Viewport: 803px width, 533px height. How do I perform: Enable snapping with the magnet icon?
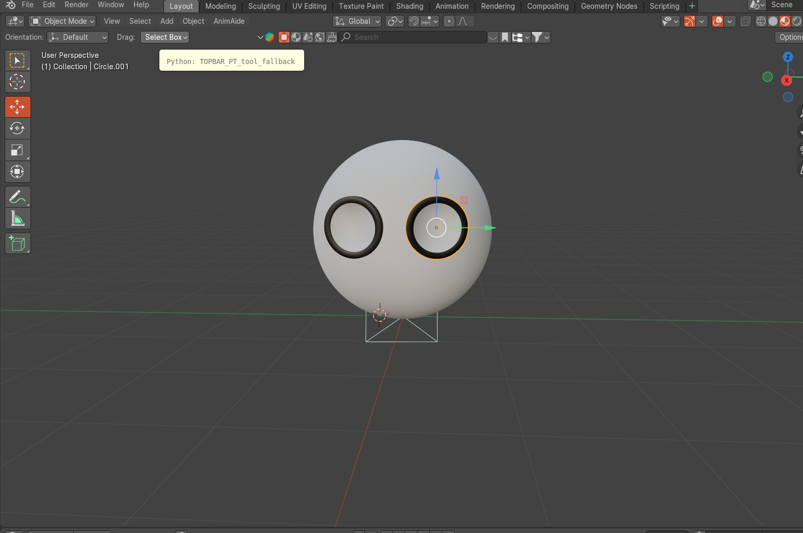[413, 21]
